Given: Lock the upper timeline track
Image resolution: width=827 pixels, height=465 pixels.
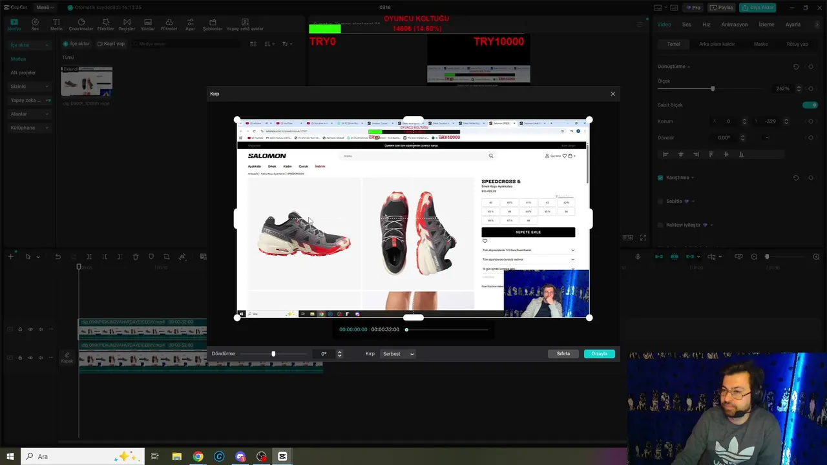Looking at the screenshot, I should [x=20, y=329].
